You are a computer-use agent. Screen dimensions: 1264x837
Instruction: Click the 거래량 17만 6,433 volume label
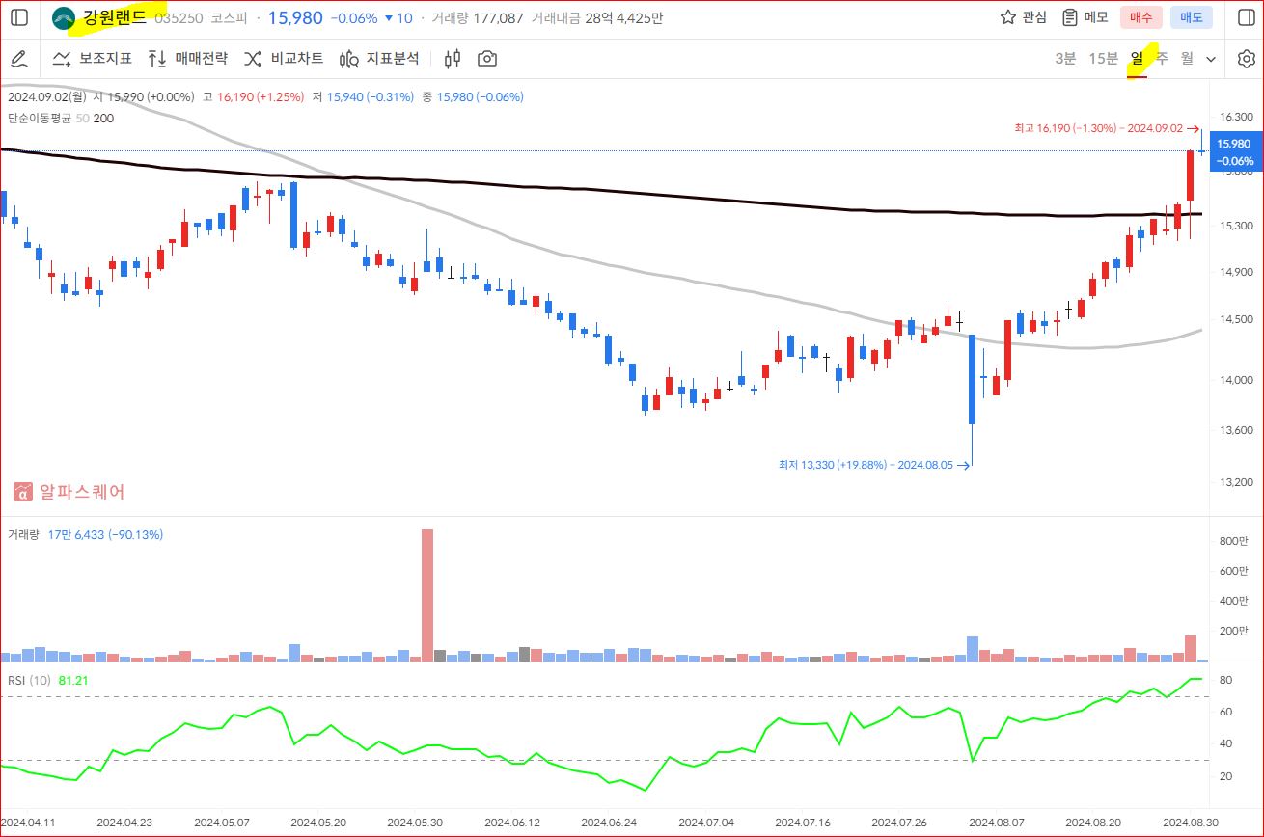tap(86, 534)
